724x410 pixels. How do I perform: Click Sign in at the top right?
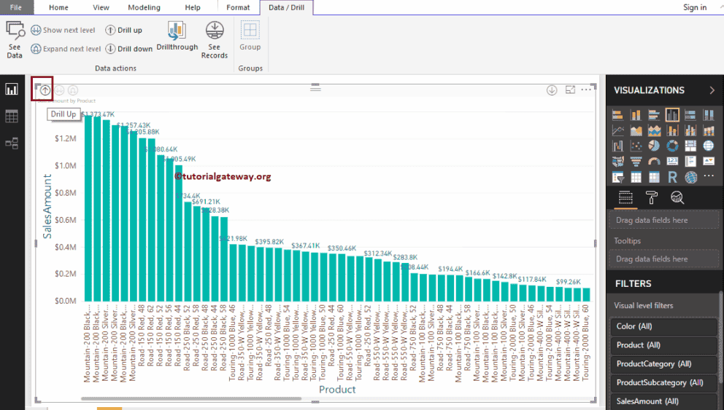pyautogui.click(x=694, y=7)
